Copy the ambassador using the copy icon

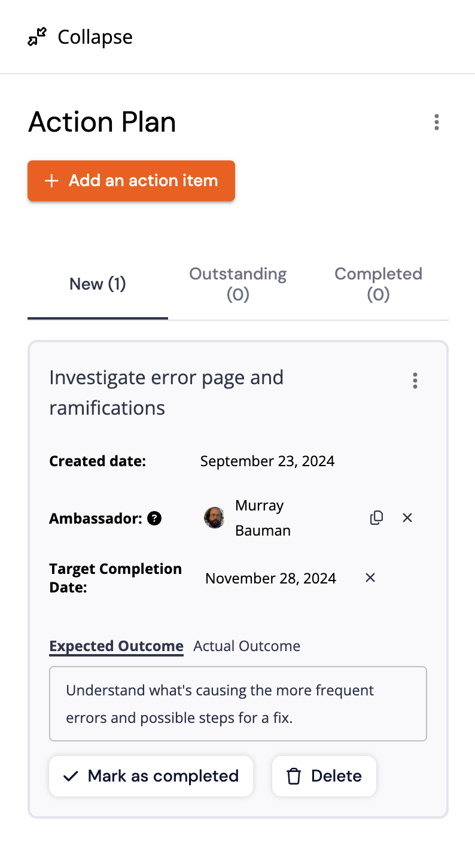point(376,518)
